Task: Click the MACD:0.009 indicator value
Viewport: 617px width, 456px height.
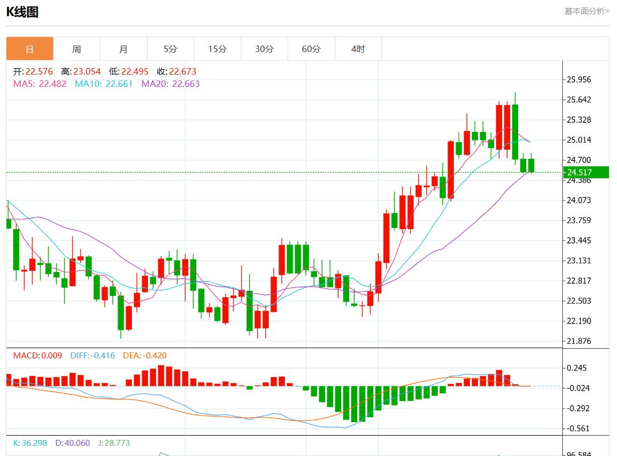Action: coord(38,356)
